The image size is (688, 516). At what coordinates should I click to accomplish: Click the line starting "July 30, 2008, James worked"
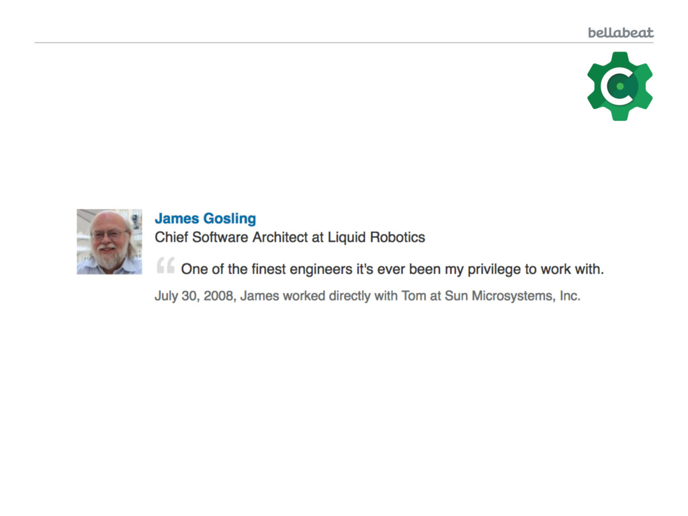click(x=368, y=296)
